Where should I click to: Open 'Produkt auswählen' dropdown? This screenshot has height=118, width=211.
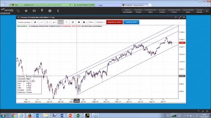[x=25, y=22]
